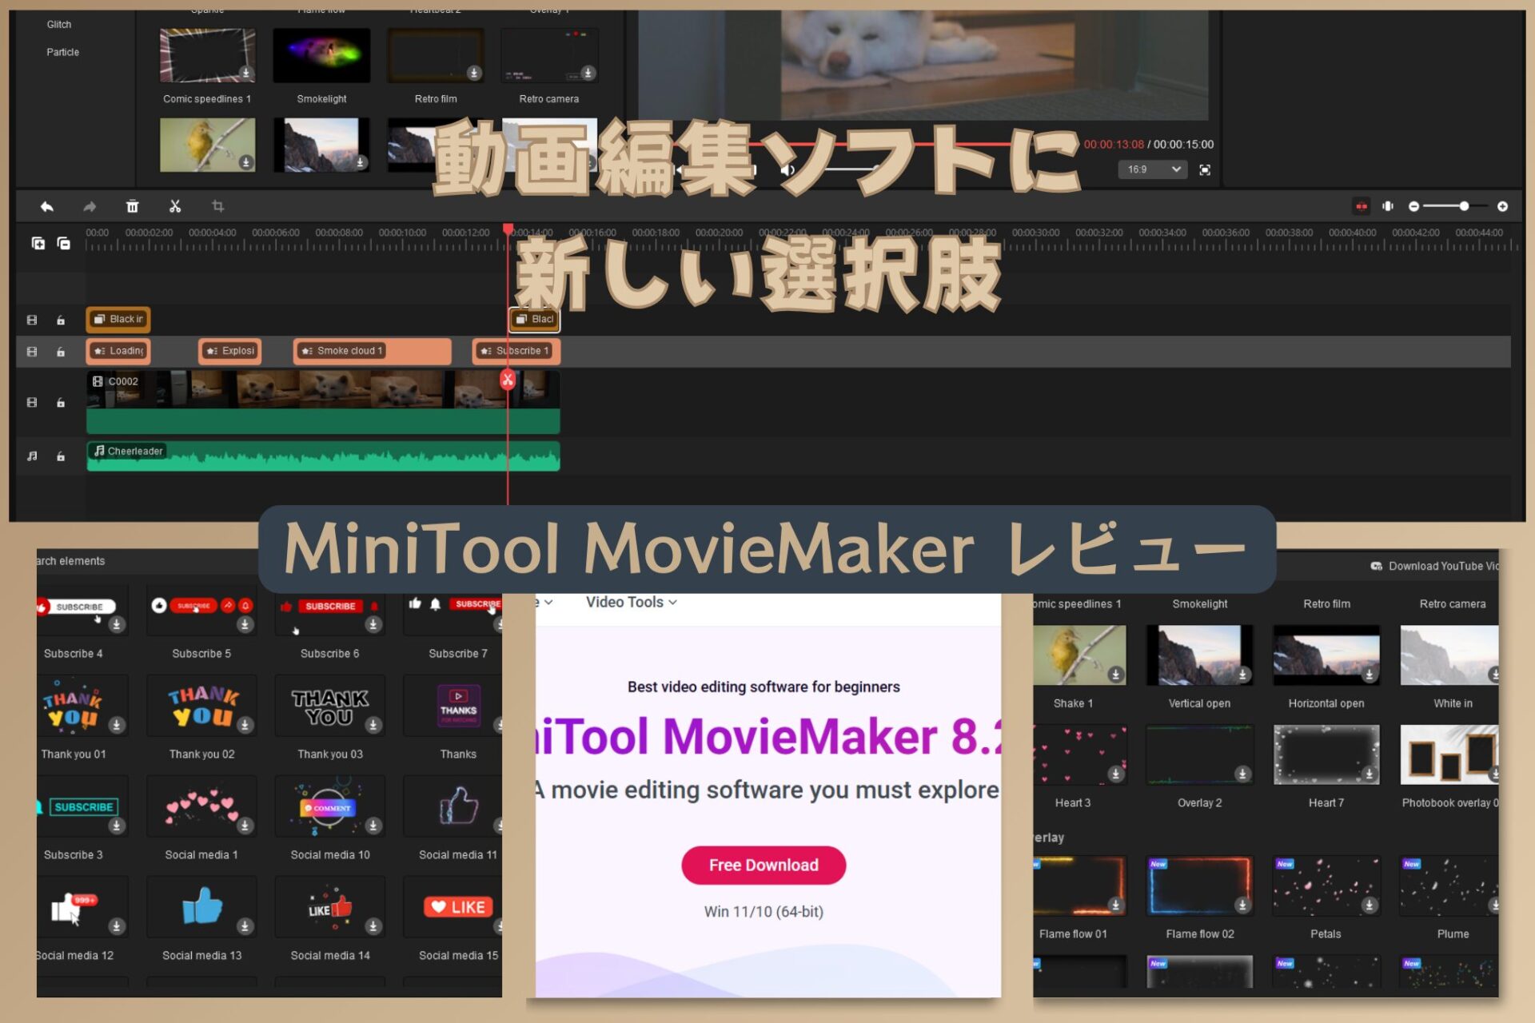The image size is (1535, 1023).
Task: Adjust the preview volume slider
Action: pos(851,170)
